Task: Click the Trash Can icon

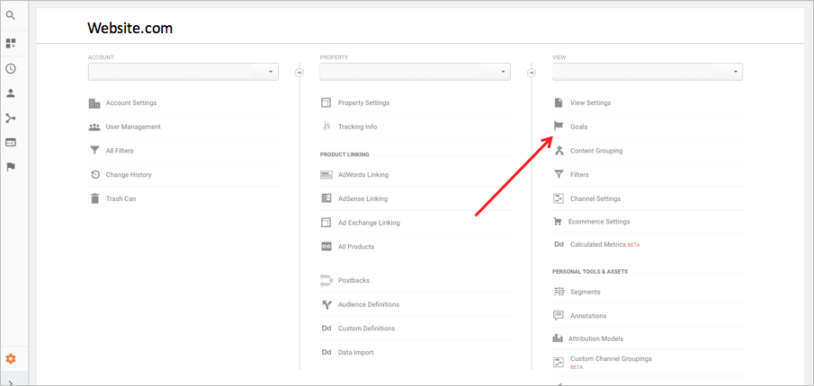Action: [94, 198]
